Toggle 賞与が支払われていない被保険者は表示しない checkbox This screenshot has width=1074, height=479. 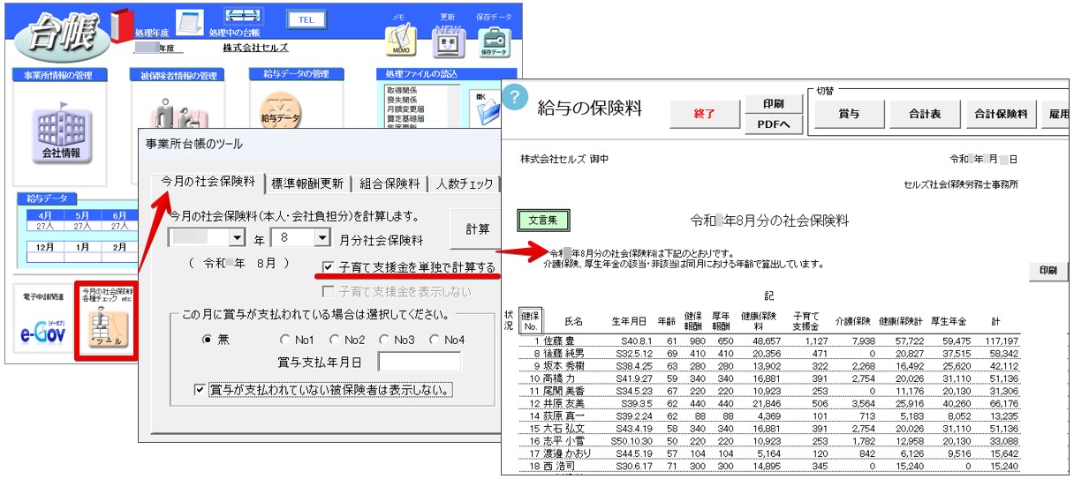[200, 389]
